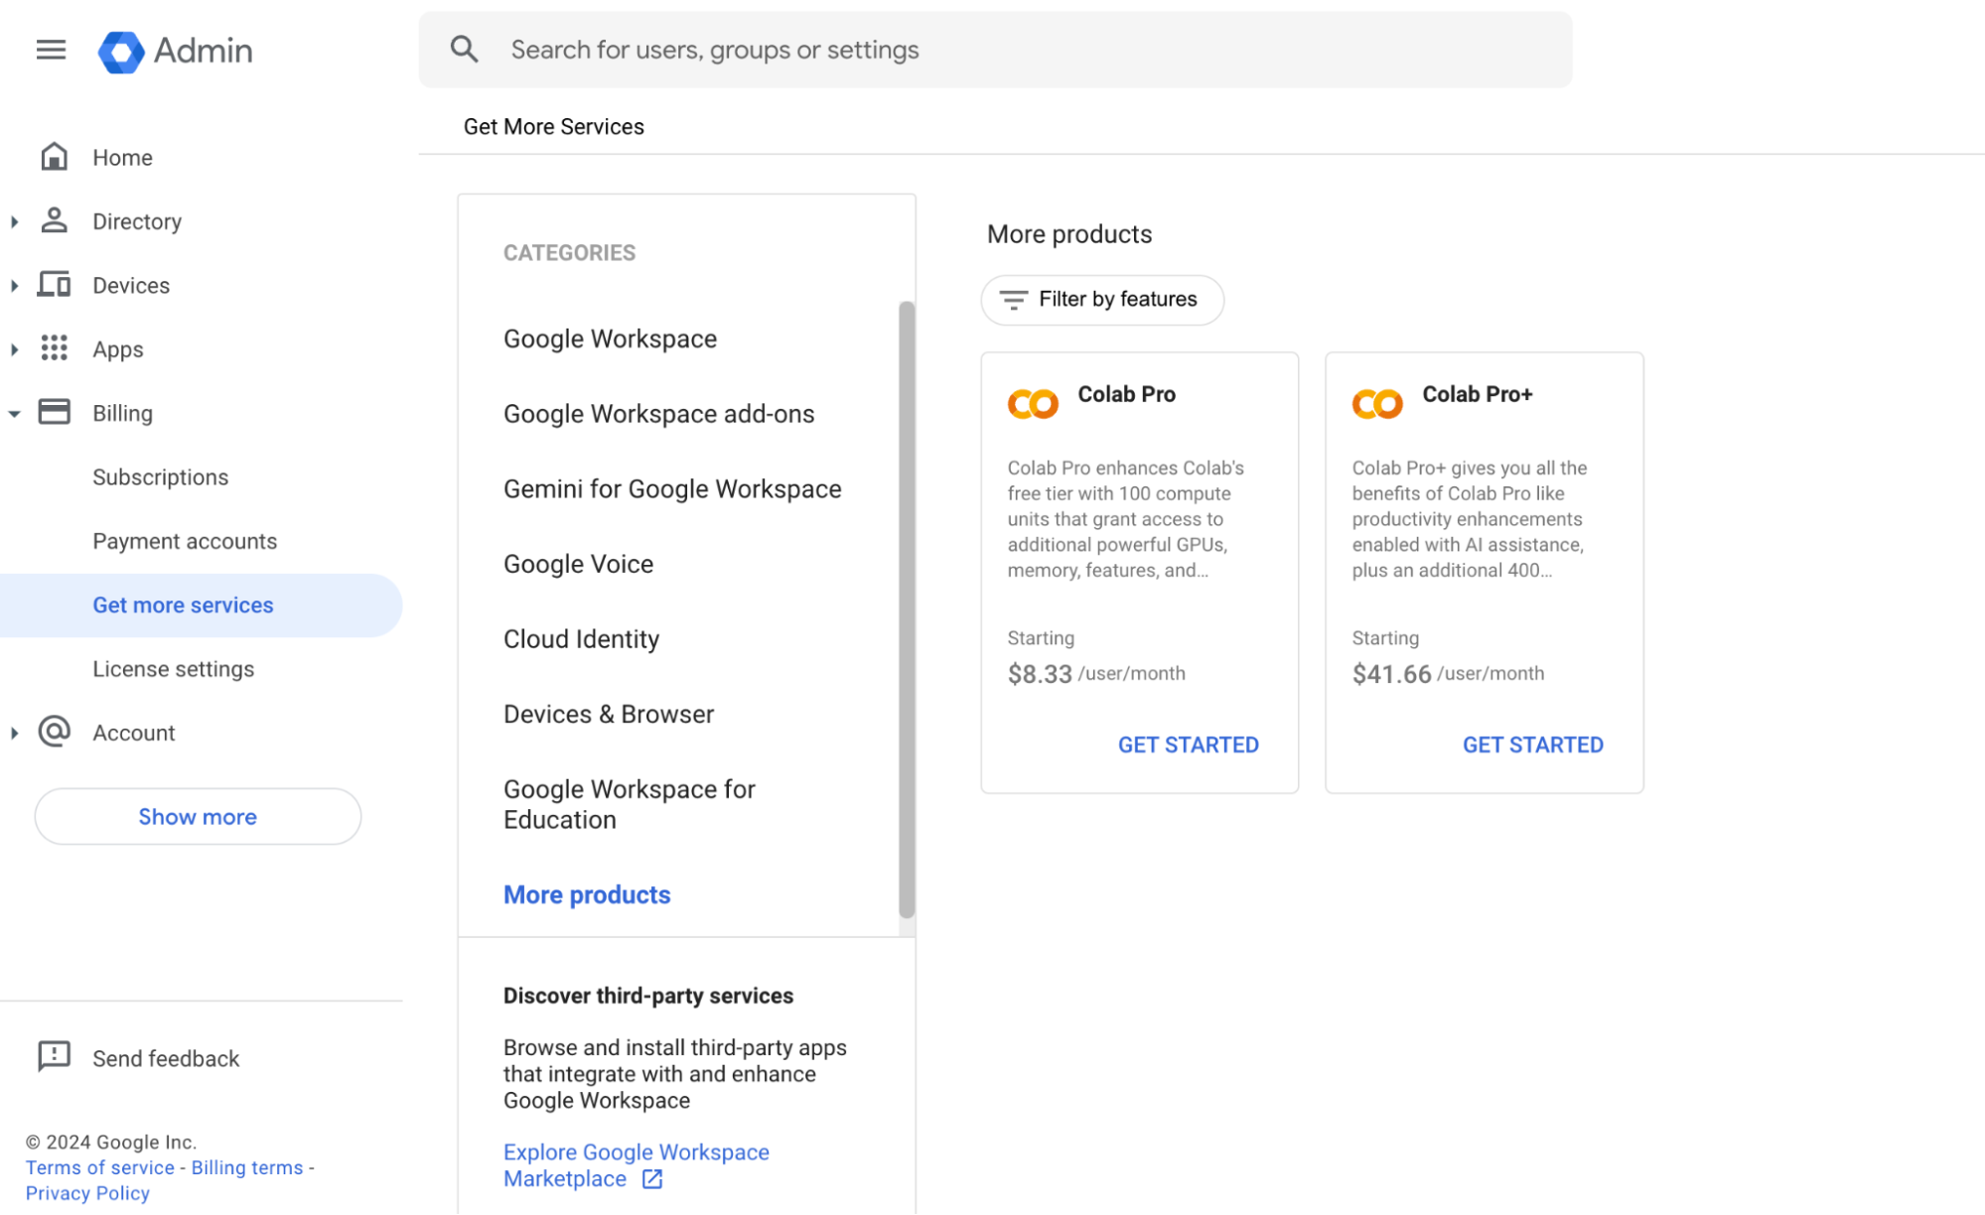
Task: Select Devices & Browser category
Action: point(609,714)
